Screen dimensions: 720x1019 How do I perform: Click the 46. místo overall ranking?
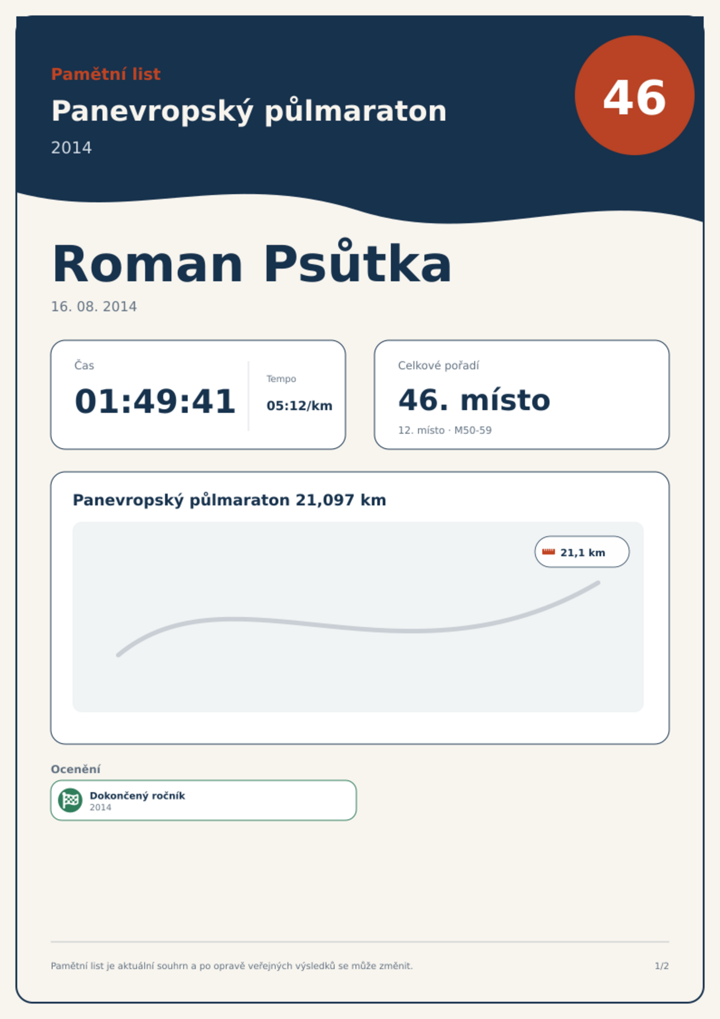click(x=474, y=400)
